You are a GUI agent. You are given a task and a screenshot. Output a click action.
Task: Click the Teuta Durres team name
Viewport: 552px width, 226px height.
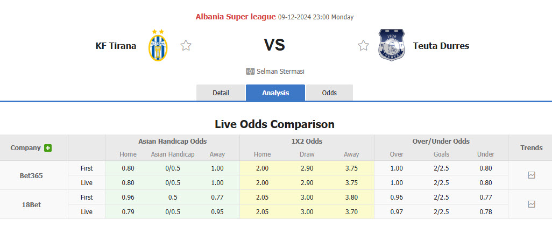pos(441,46)
